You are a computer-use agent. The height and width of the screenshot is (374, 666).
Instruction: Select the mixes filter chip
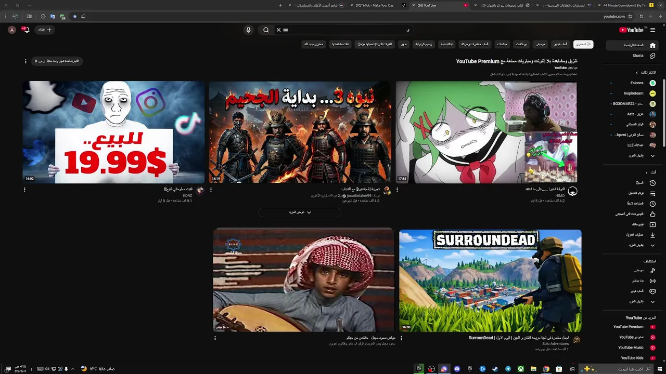coord(502,44)
